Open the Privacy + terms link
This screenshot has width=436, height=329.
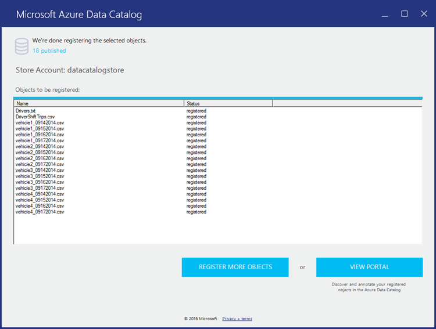[237, 319]
